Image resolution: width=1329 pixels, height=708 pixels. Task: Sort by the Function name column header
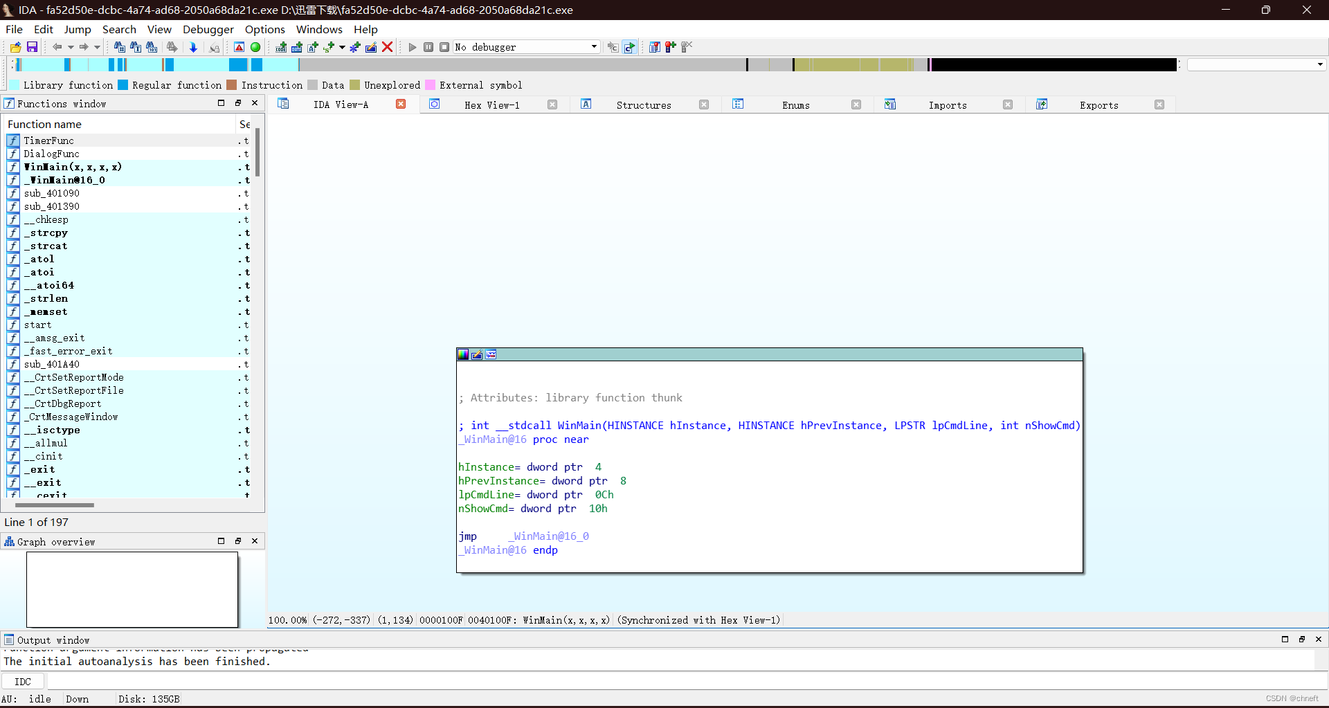[x=120, y=124]
